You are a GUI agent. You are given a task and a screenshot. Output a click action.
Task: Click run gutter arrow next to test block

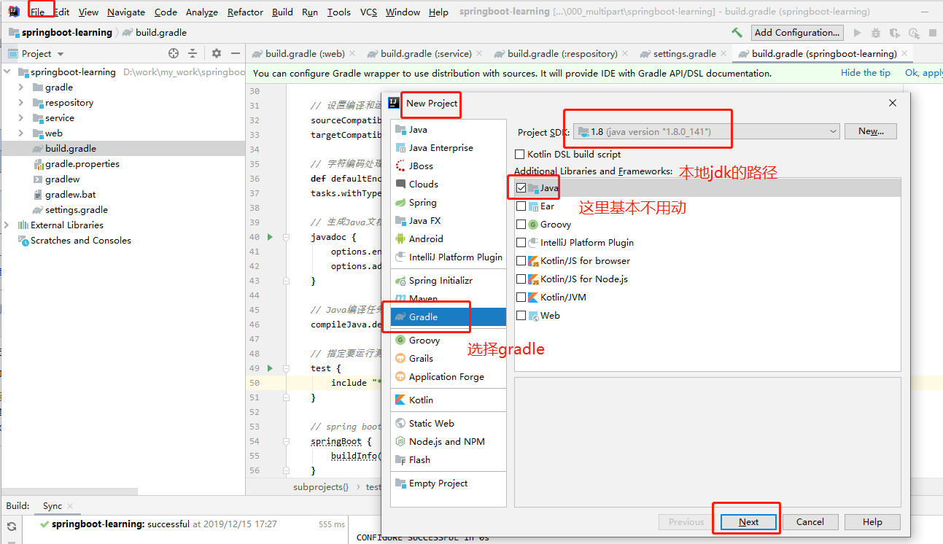click(271, 368)
